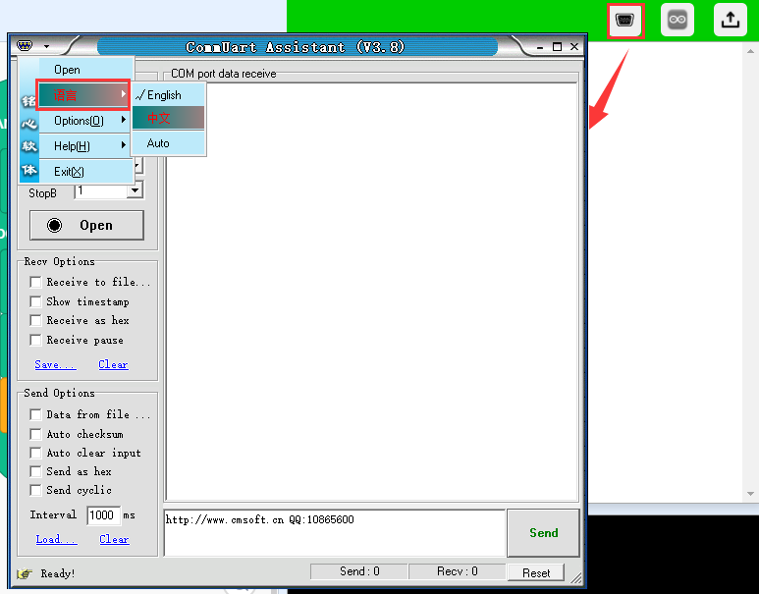Maximize the CommUart Assistant window
The height and width of the screenshot is (594, 759).
coord(557,46)
